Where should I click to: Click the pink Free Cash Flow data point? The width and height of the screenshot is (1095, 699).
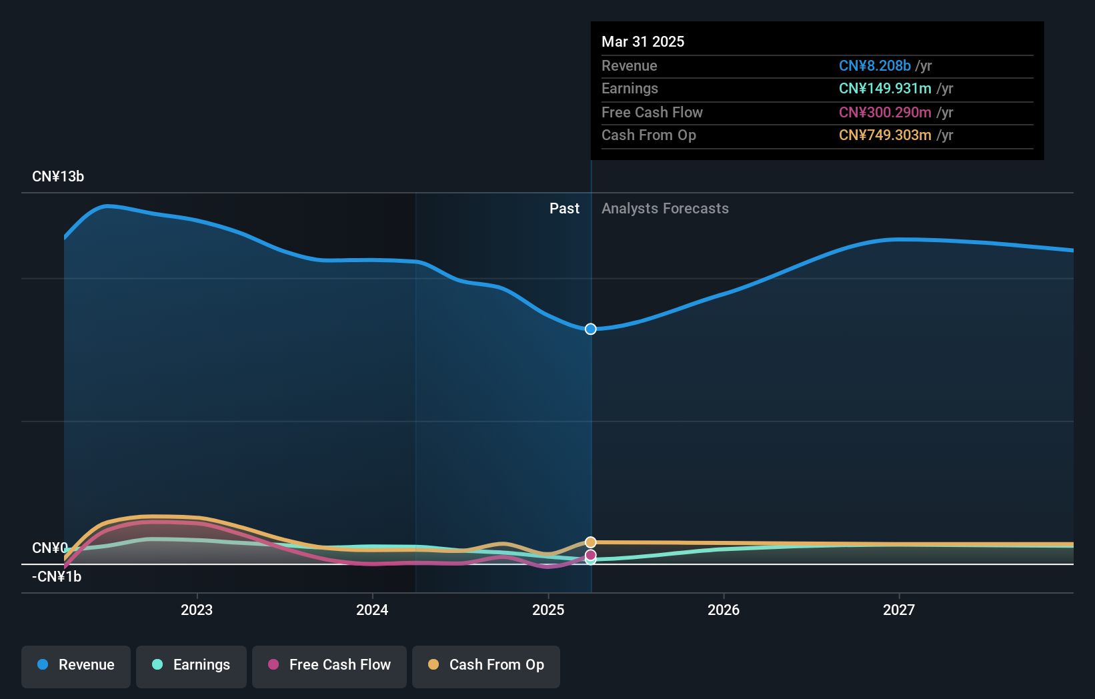591,555
